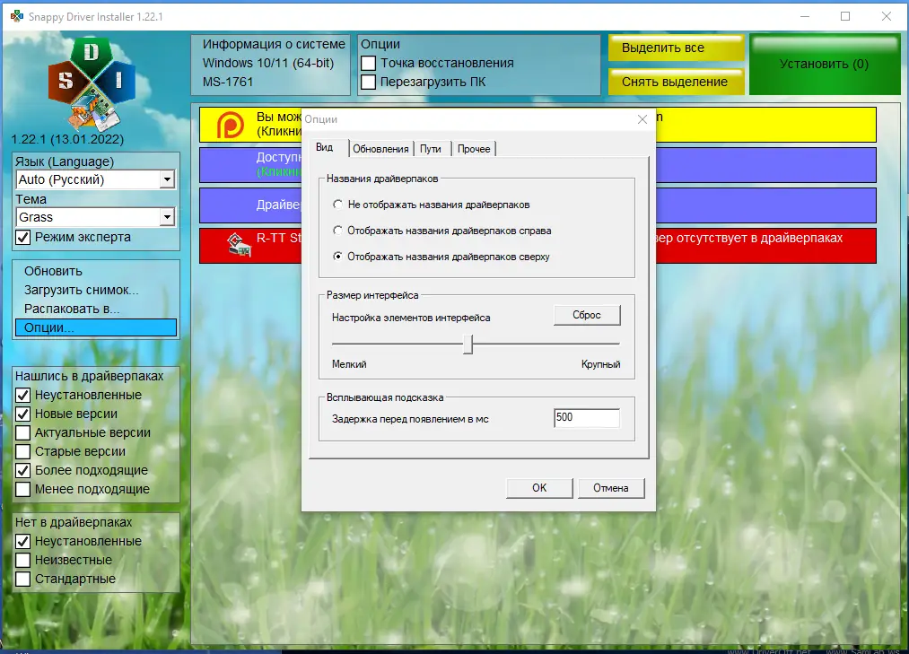
Task: Open the Тема dropdown
Action: click(x=165, y=217)
